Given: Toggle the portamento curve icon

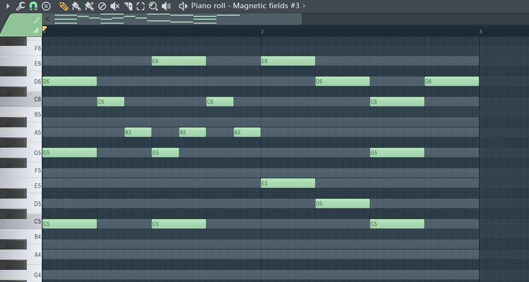Looking at the screenshot, I should click(x=37, y=20).
